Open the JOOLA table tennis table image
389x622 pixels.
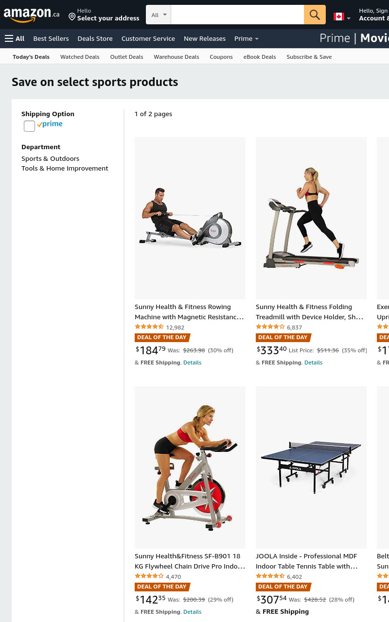311,467
